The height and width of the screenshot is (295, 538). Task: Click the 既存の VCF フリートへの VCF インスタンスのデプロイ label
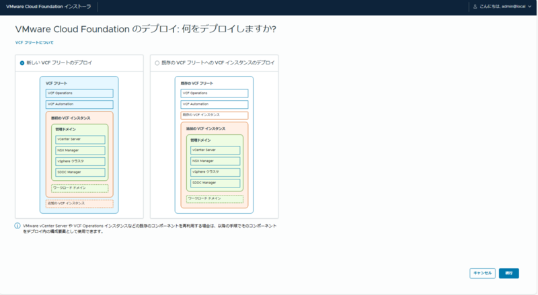pyautogui.click(x=218, y=62)
